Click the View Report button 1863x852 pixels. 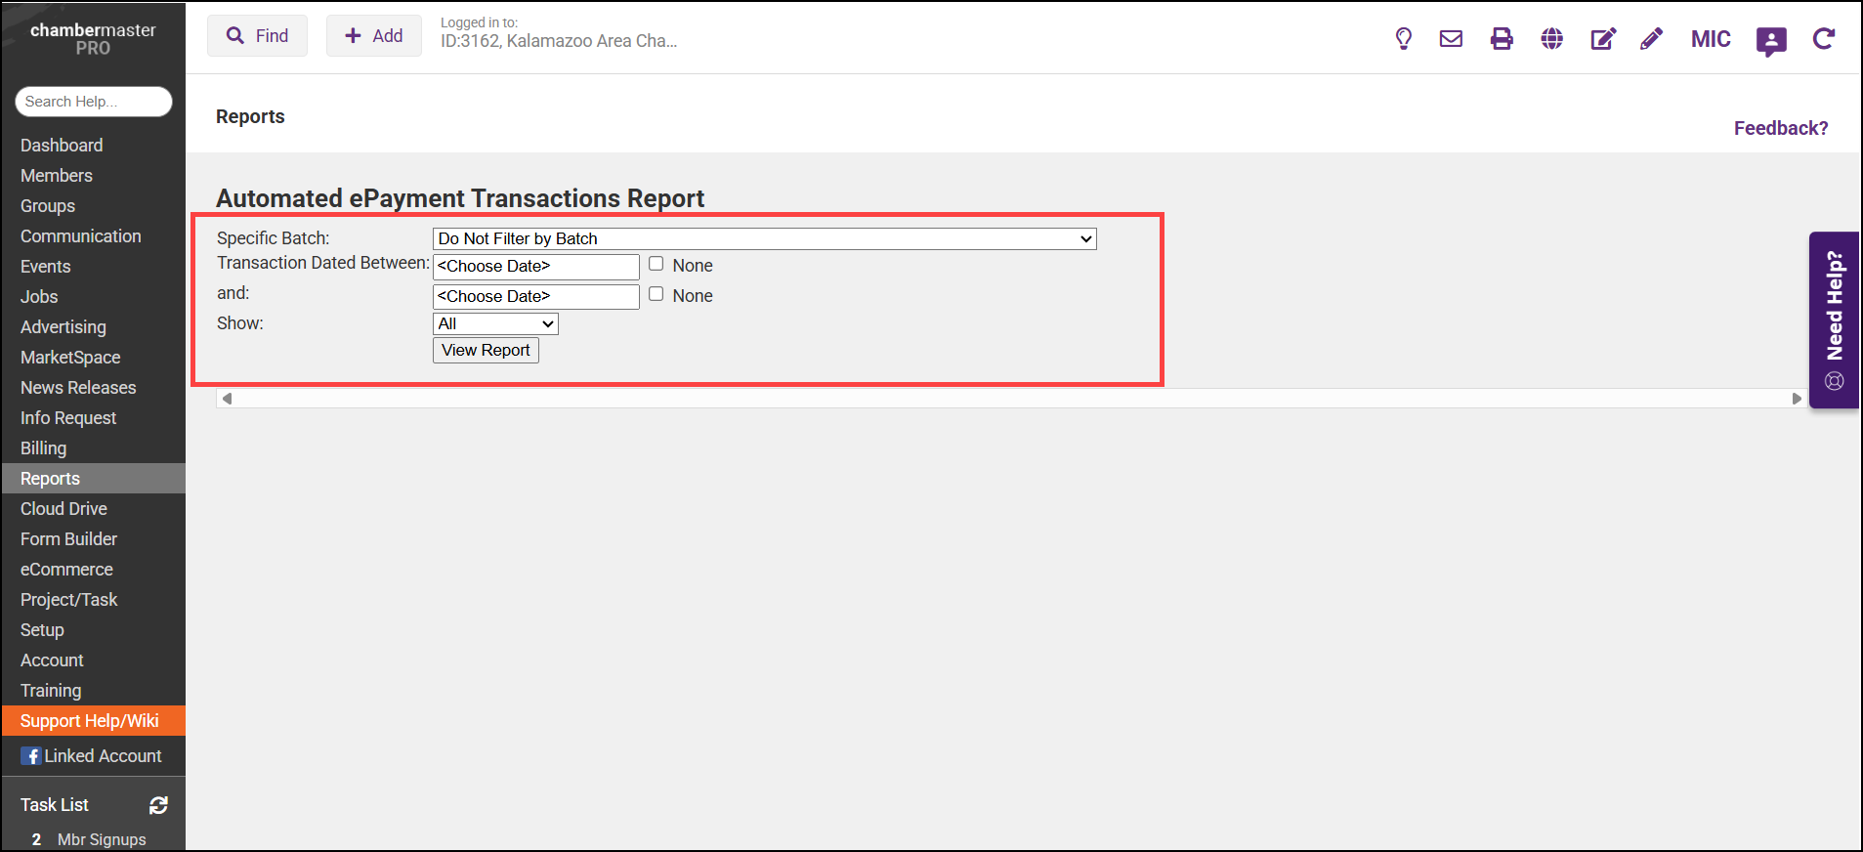(486, 351)
